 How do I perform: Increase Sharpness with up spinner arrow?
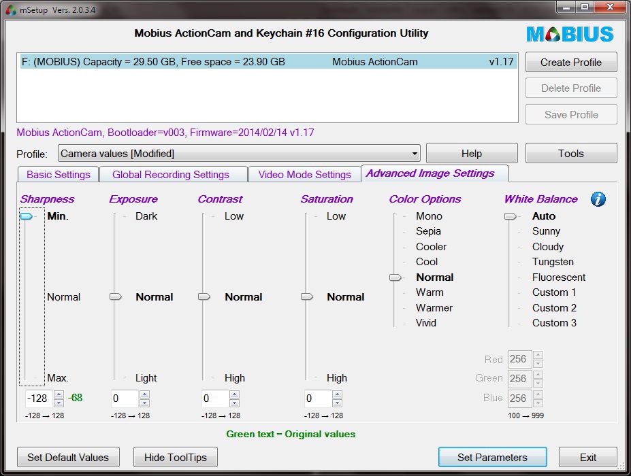[x=59, y=394]
